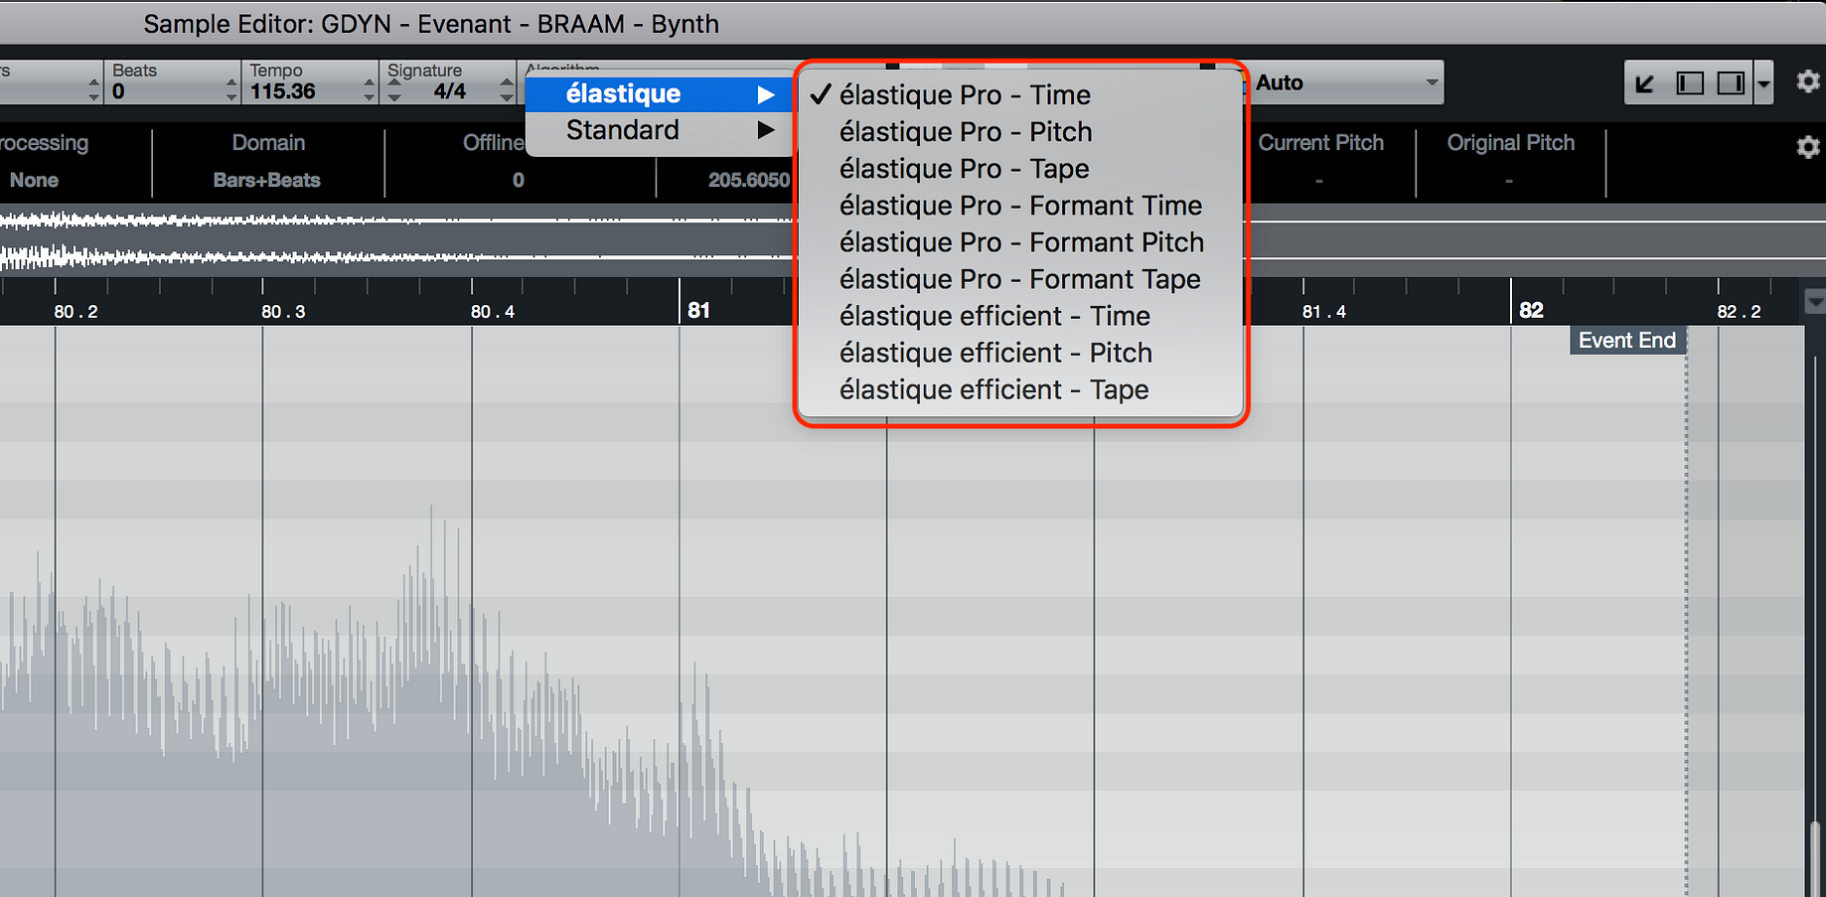
Task: Click ruler position 80.2
Action: [76, 312]
